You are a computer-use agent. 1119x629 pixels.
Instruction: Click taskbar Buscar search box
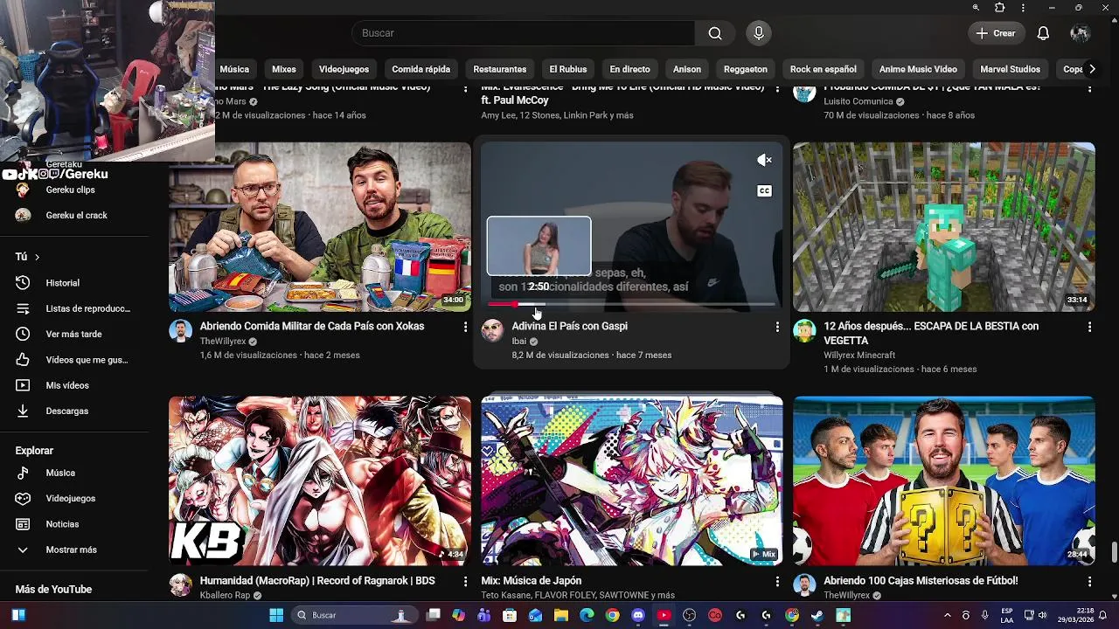[x=354, y=615]
